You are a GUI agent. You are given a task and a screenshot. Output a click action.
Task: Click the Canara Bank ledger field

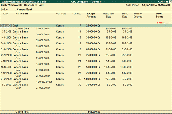(x=25, y=10)
